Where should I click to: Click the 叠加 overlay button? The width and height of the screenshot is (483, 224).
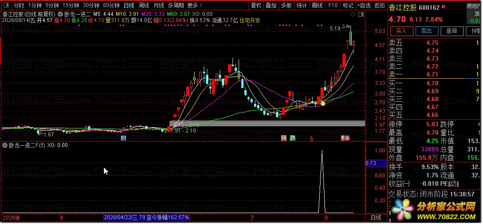coord(271,5)
